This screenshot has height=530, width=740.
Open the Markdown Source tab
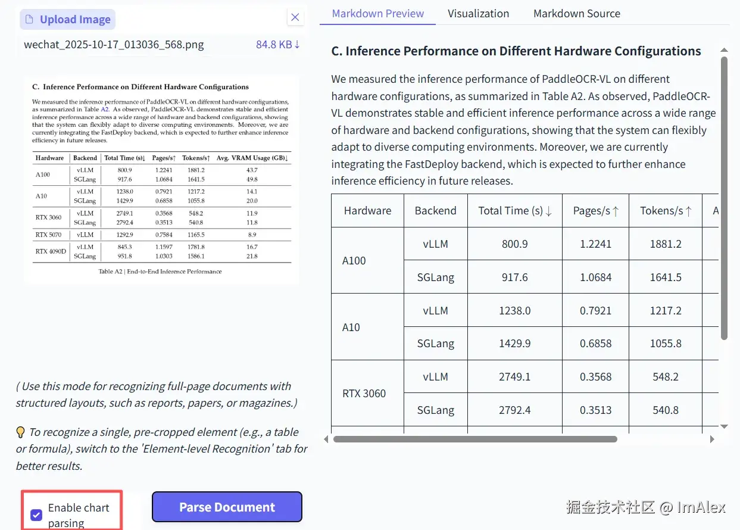pos(577,13)
